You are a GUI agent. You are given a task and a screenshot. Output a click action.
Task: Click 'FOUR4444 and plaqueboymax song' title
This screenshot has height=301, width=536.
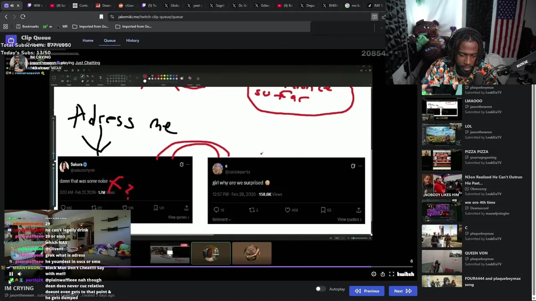pos(493,281)
